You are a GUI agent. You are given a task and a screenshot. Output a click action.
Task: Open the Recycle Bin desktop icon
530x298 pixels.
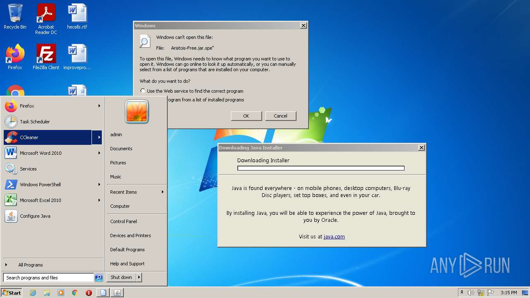[15, 17]
